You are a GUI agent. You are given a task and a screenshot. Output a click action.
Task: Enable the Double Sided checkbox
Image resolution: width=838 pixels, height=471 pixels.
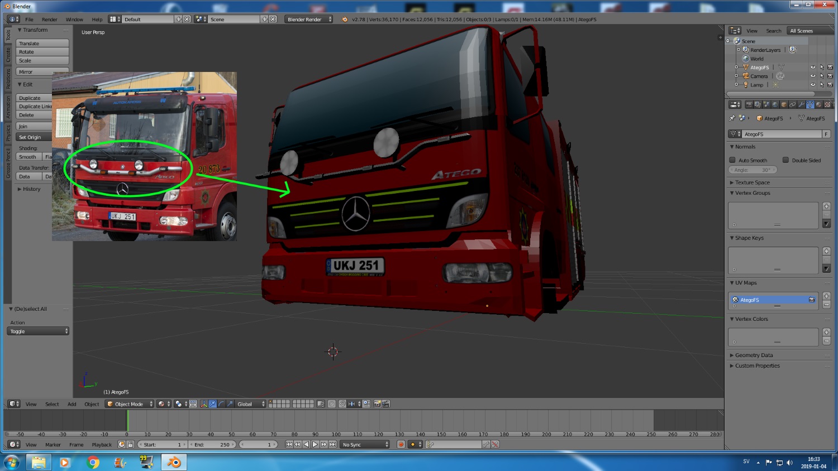click(785, 160)
